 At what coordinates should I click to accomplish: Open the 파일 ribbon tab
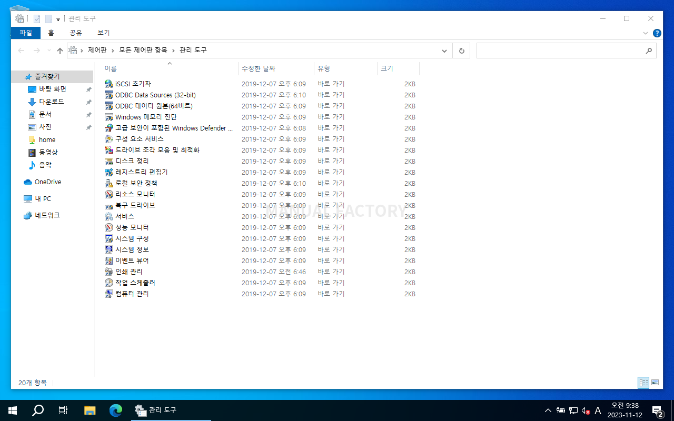(x=26, y=33)
